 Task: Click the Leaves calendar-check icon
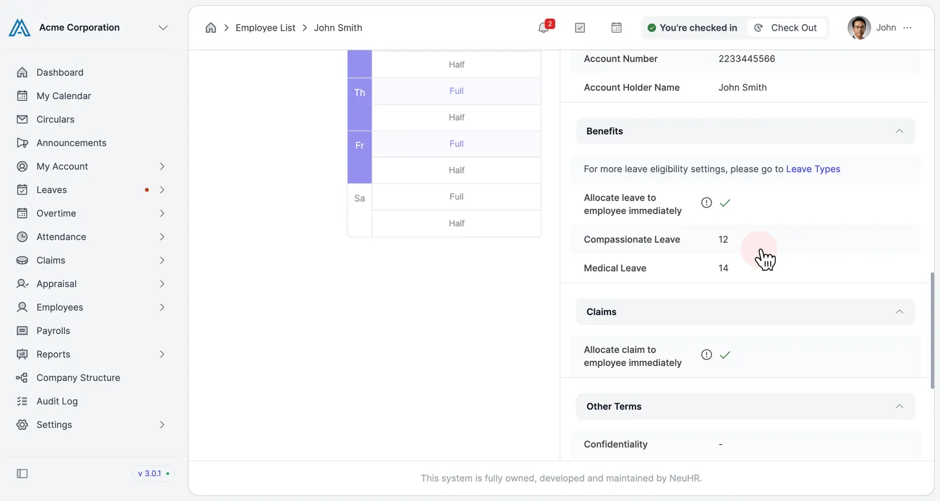click(22, 190)
